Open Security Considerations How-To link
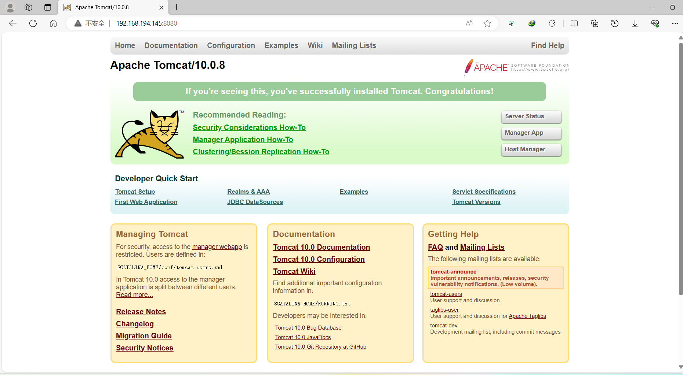Screen dimensions: 683x375 click(249, 127)
